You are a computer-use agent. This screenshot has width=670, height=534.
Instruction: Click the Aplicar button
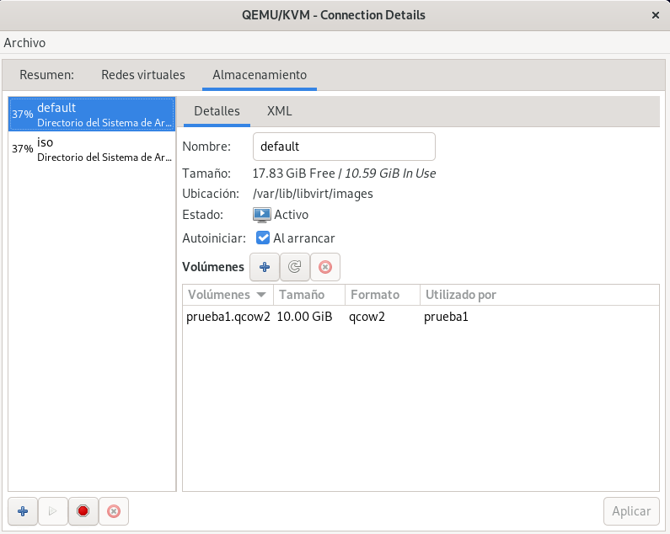coord(631,511)
